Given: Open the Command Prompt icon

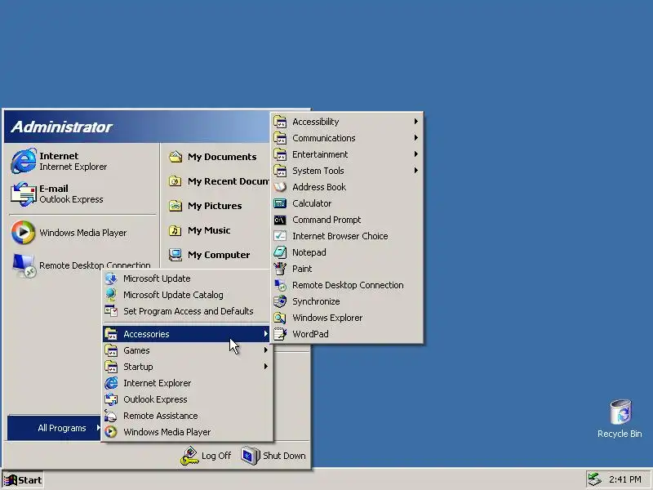Looking at the screenshot, I should (280, 220).
